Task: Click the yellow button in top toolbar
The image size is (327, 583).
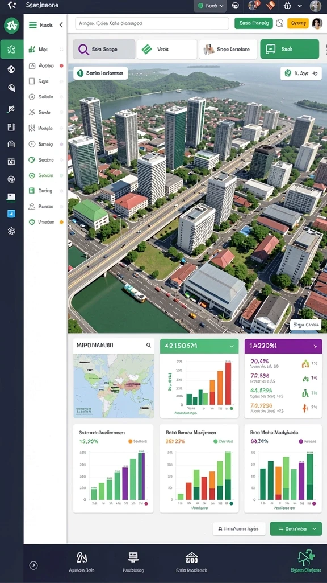Action: [x=298, y=23]
